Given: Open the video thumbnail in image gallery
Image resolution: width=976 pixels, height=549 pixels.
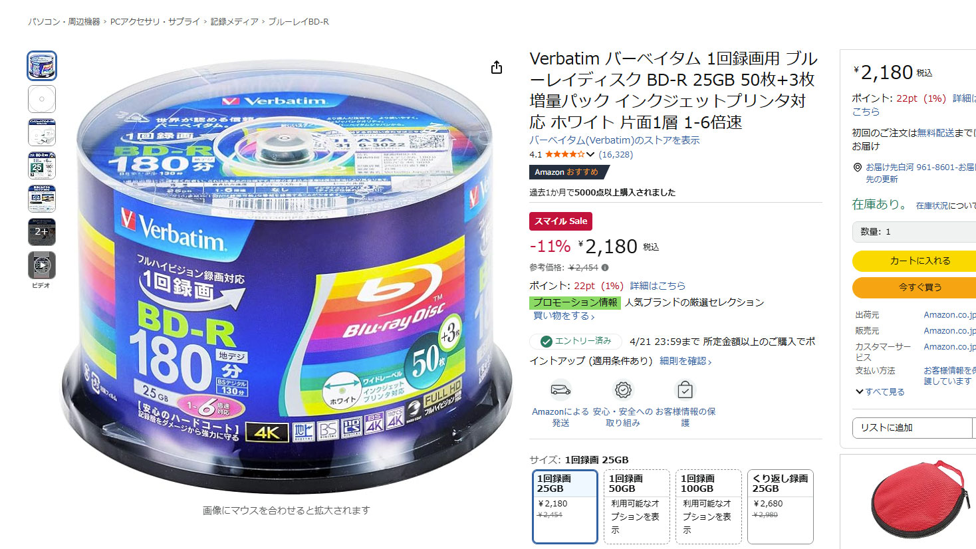Looking at the screenshot, I should (42, 265).
